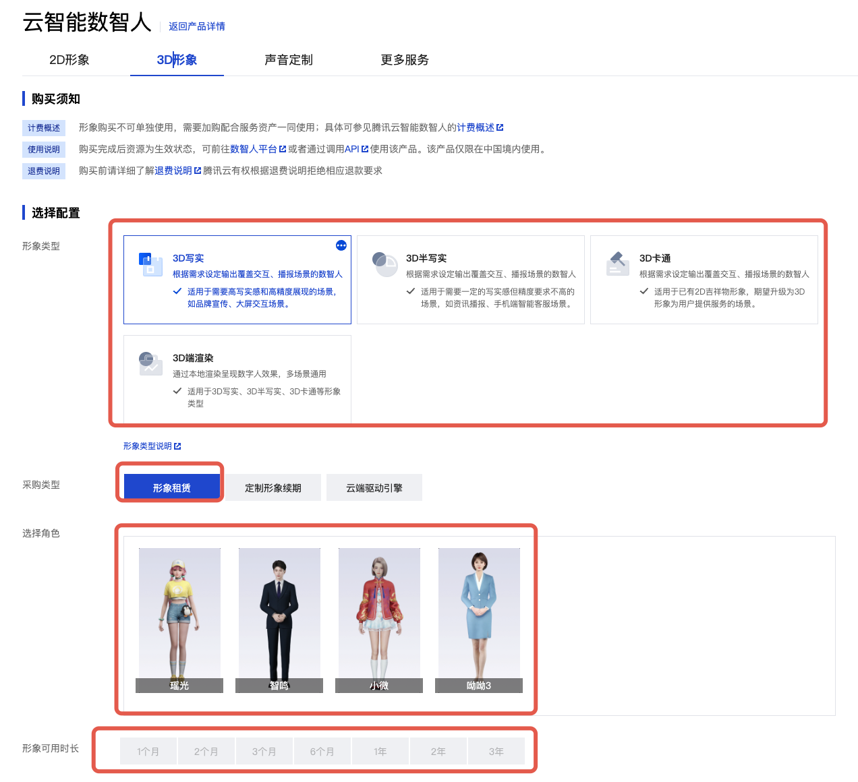
Task: Choose 定制形象续期 purchase type
Action: [x=273, y=487]
